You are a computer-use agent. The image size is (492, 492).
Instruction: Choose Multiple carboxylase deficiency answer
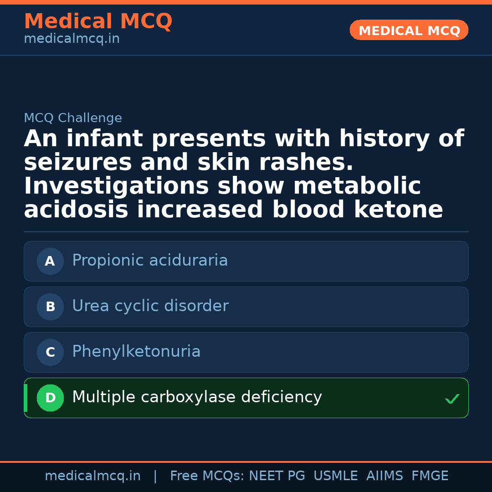197,397
